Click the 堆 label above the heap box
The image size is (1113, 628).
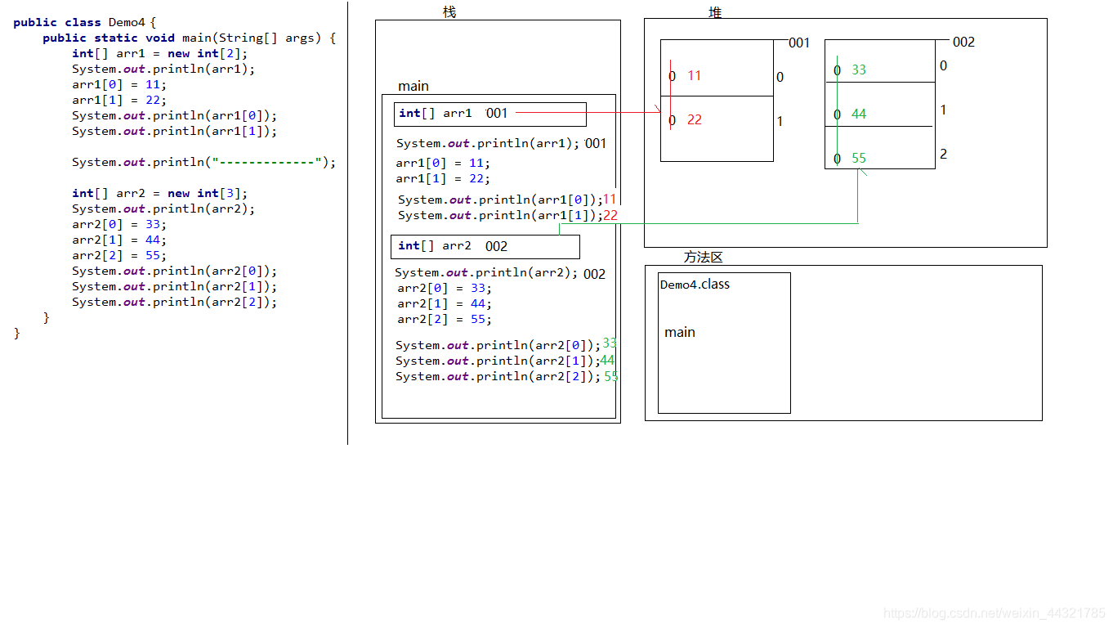(715, 12)
